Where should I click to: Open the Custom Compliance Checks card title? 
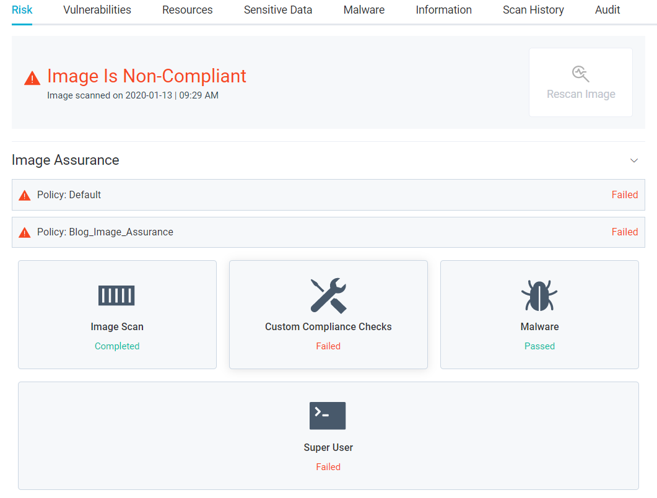click(x=328, y=326)
